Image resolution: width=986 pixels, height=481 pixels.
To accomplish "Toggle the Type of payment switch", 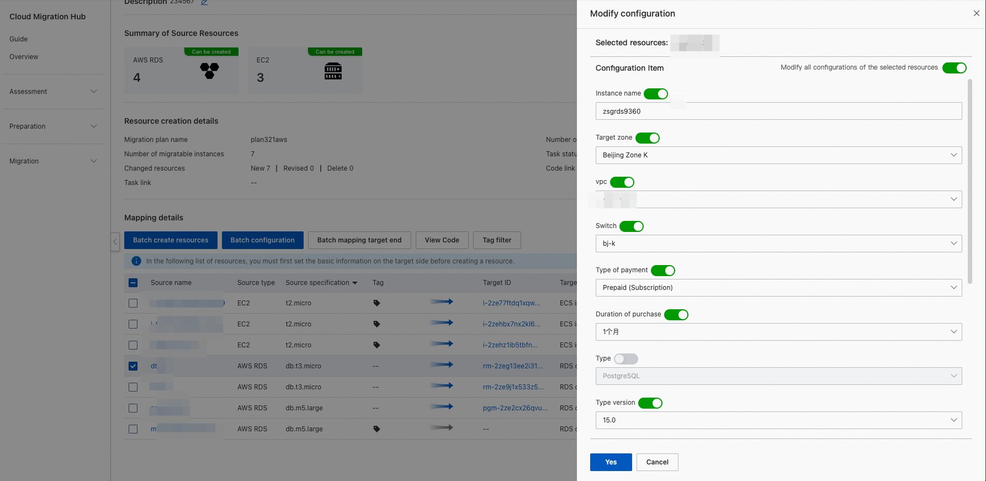I will coord(663,271).
